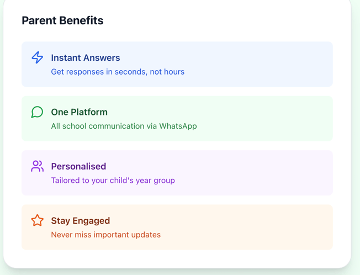Click the word WhatsApp in green card
This screenshot has height=275, width=360.
(x=178, y=126)
